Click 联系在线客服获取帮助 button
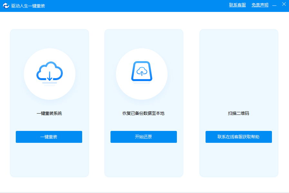The width and height of the screenshot is (289, 193). coord(238,137)
